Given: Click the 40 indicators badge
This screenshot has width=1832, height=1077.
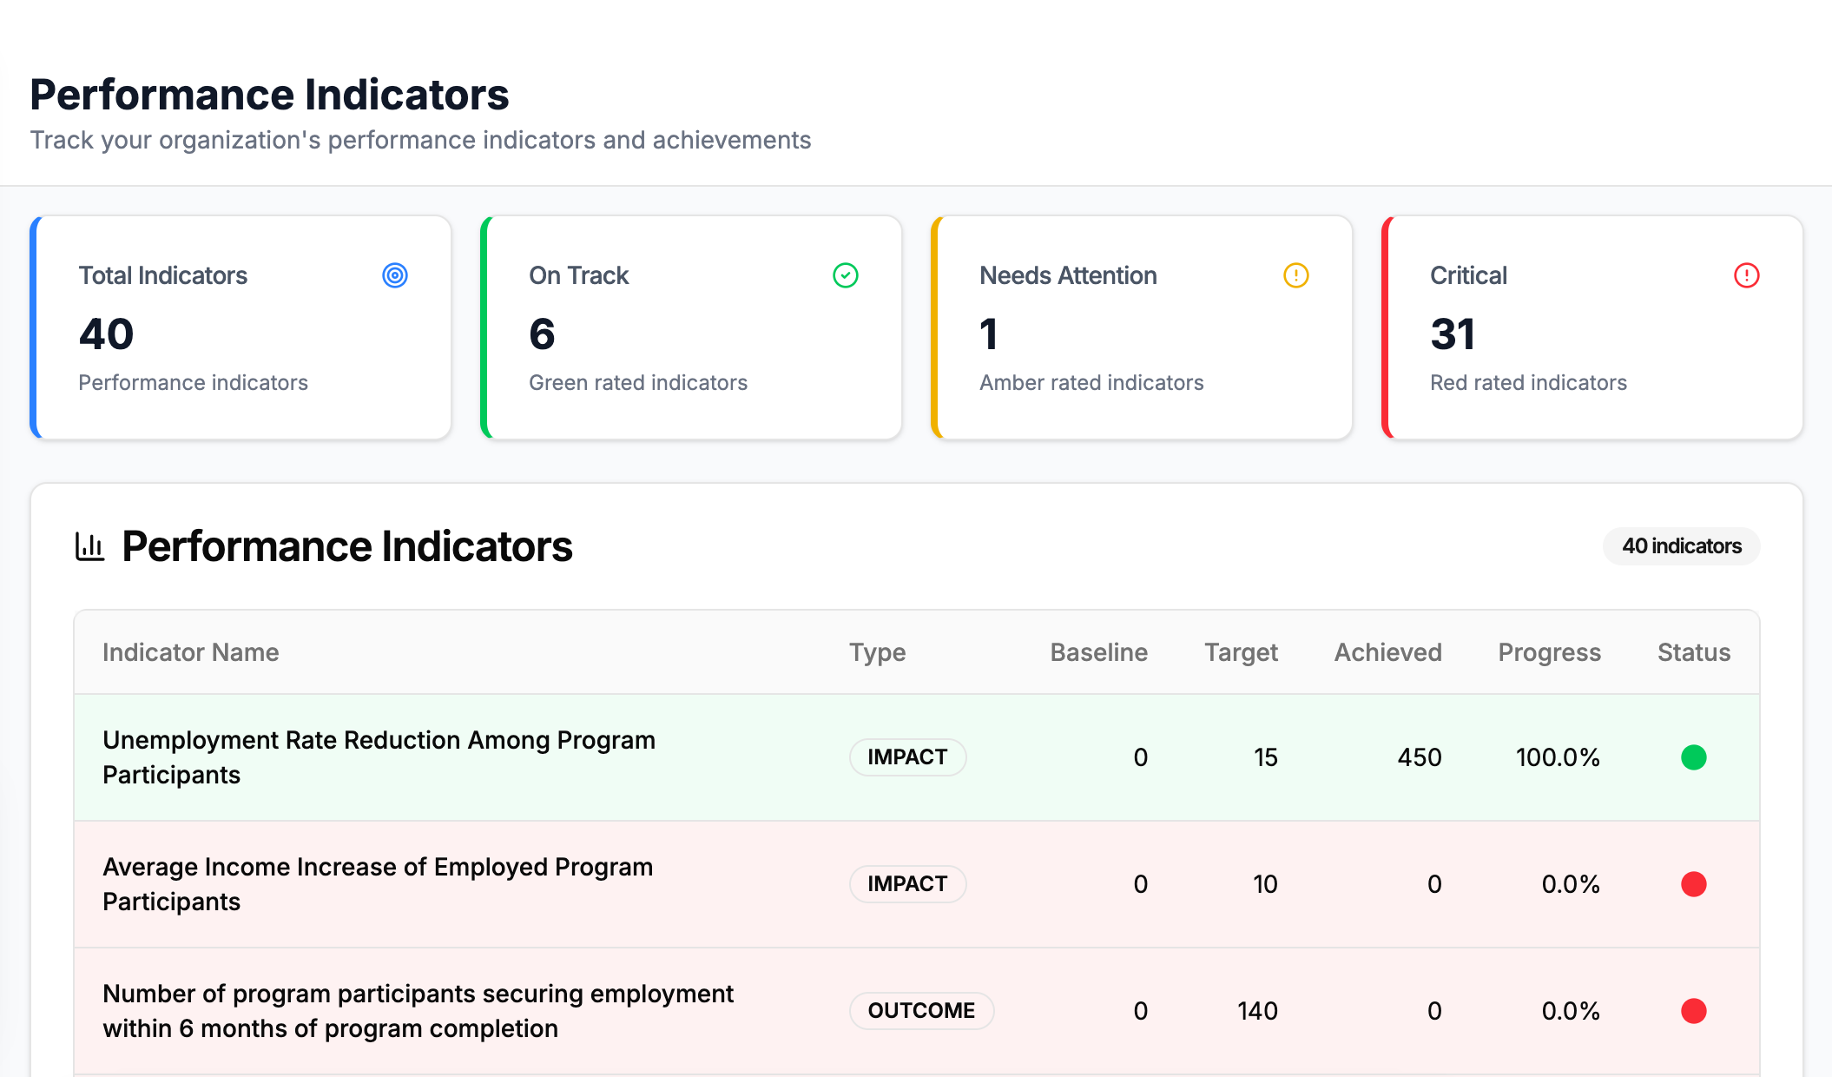Looking at the screenshot, I should [1681, 546].
